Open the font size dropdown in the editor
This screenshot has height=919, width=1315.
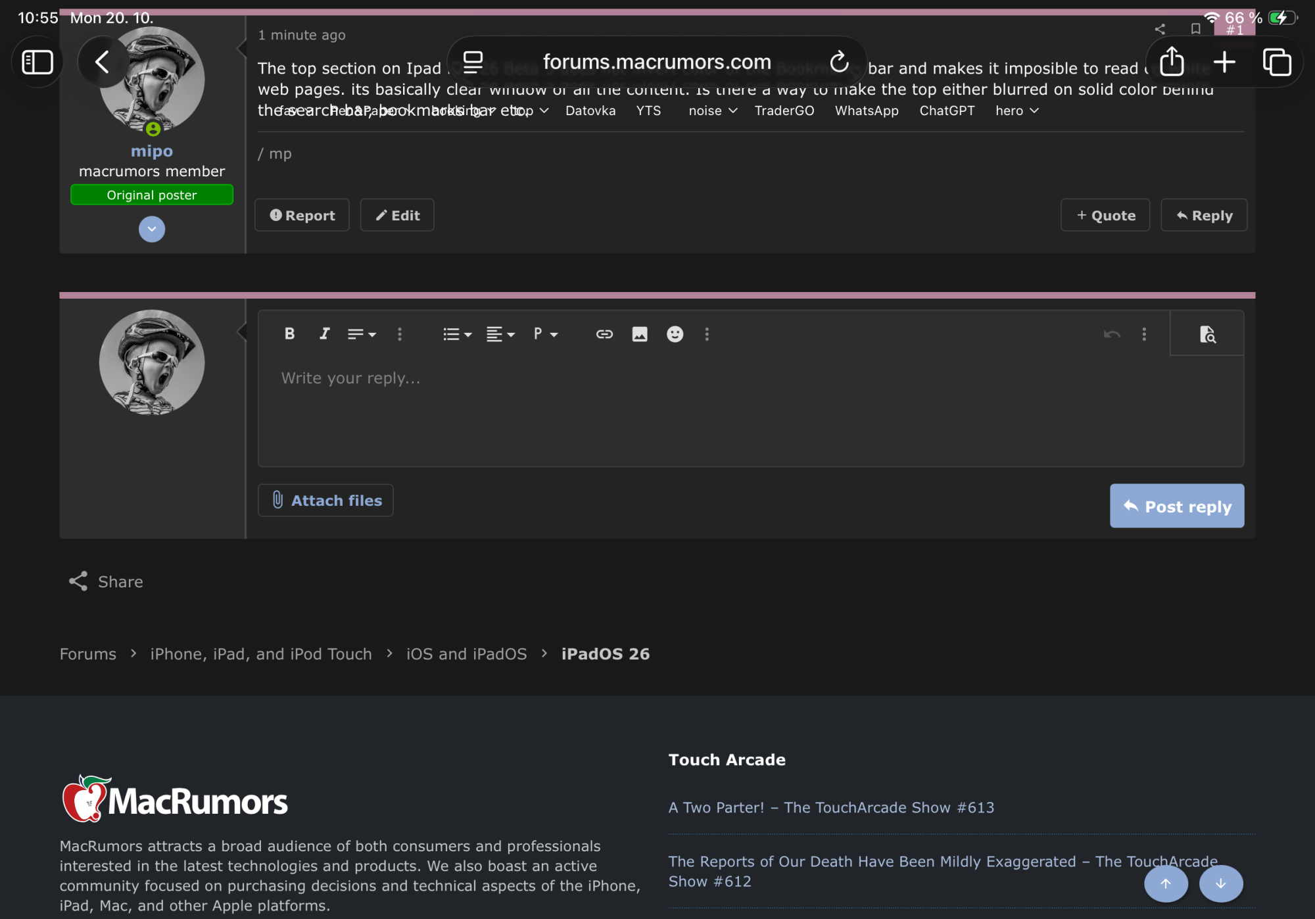click(361, 334)
